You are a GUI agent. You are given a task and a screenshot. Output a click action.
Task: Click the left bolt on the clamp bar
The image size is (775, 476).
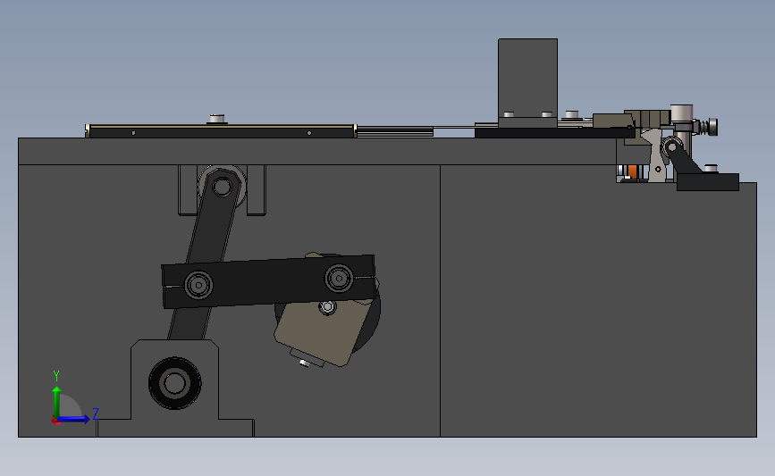tap(198, 285)
